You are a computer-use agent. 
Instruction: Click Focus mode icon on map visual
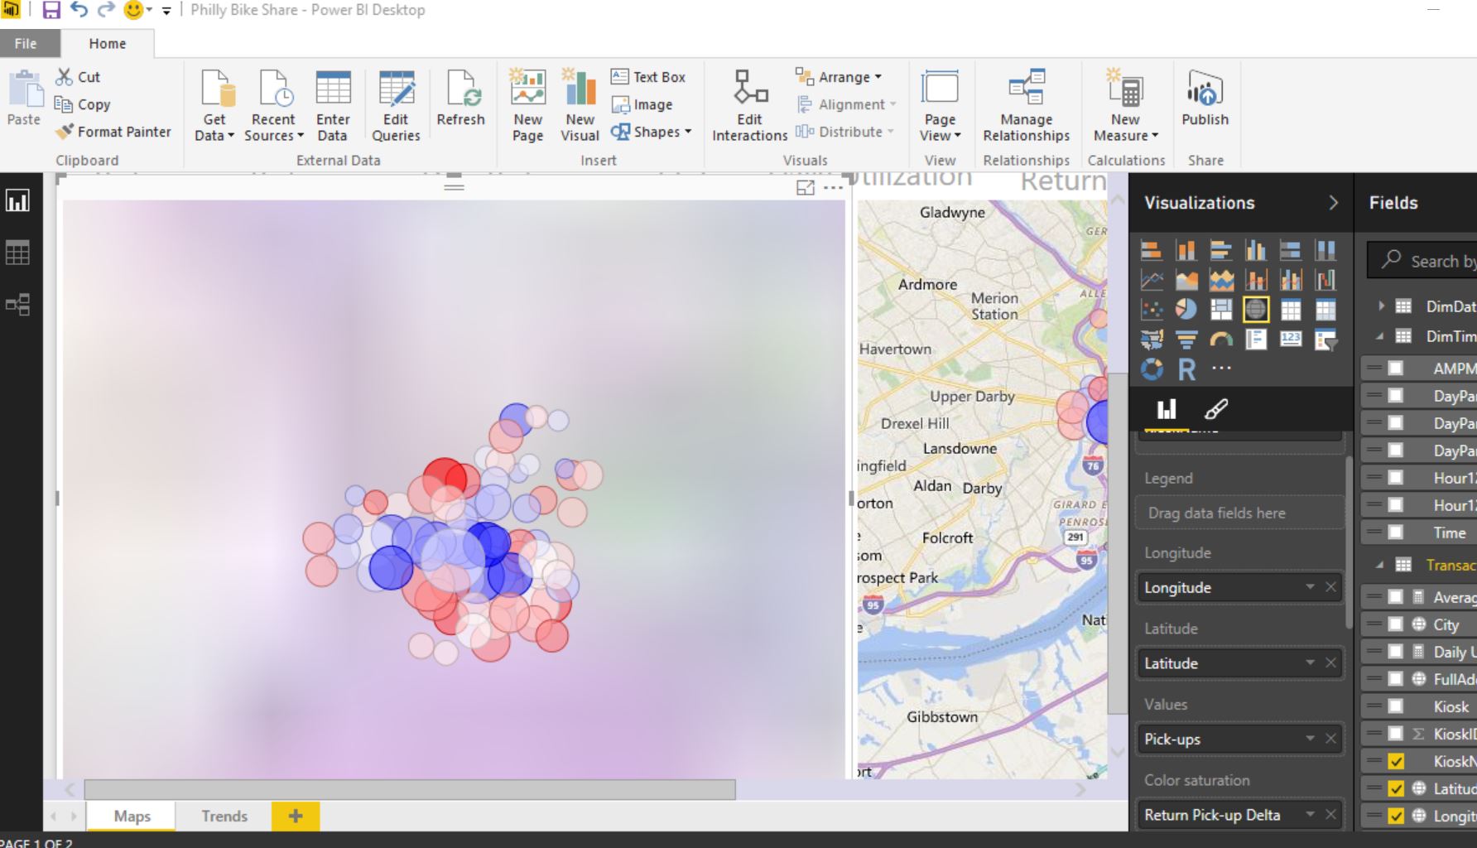point(805,188)
